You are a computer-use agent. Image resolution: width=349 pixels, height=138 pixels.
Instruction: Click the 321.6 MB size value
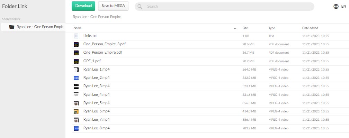[249, 95]
